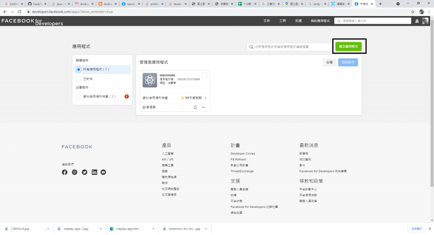This screenshot has height=235, width=434.
Task: Reload the page with the refresh icon
Action: coord(19,11)
